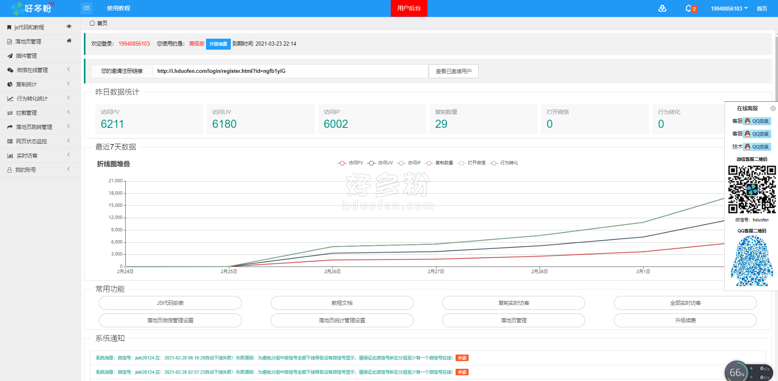Toggle the 访问UV series in chart legend
The width and height of the screenshot is (778, 381).
[380, 163]
